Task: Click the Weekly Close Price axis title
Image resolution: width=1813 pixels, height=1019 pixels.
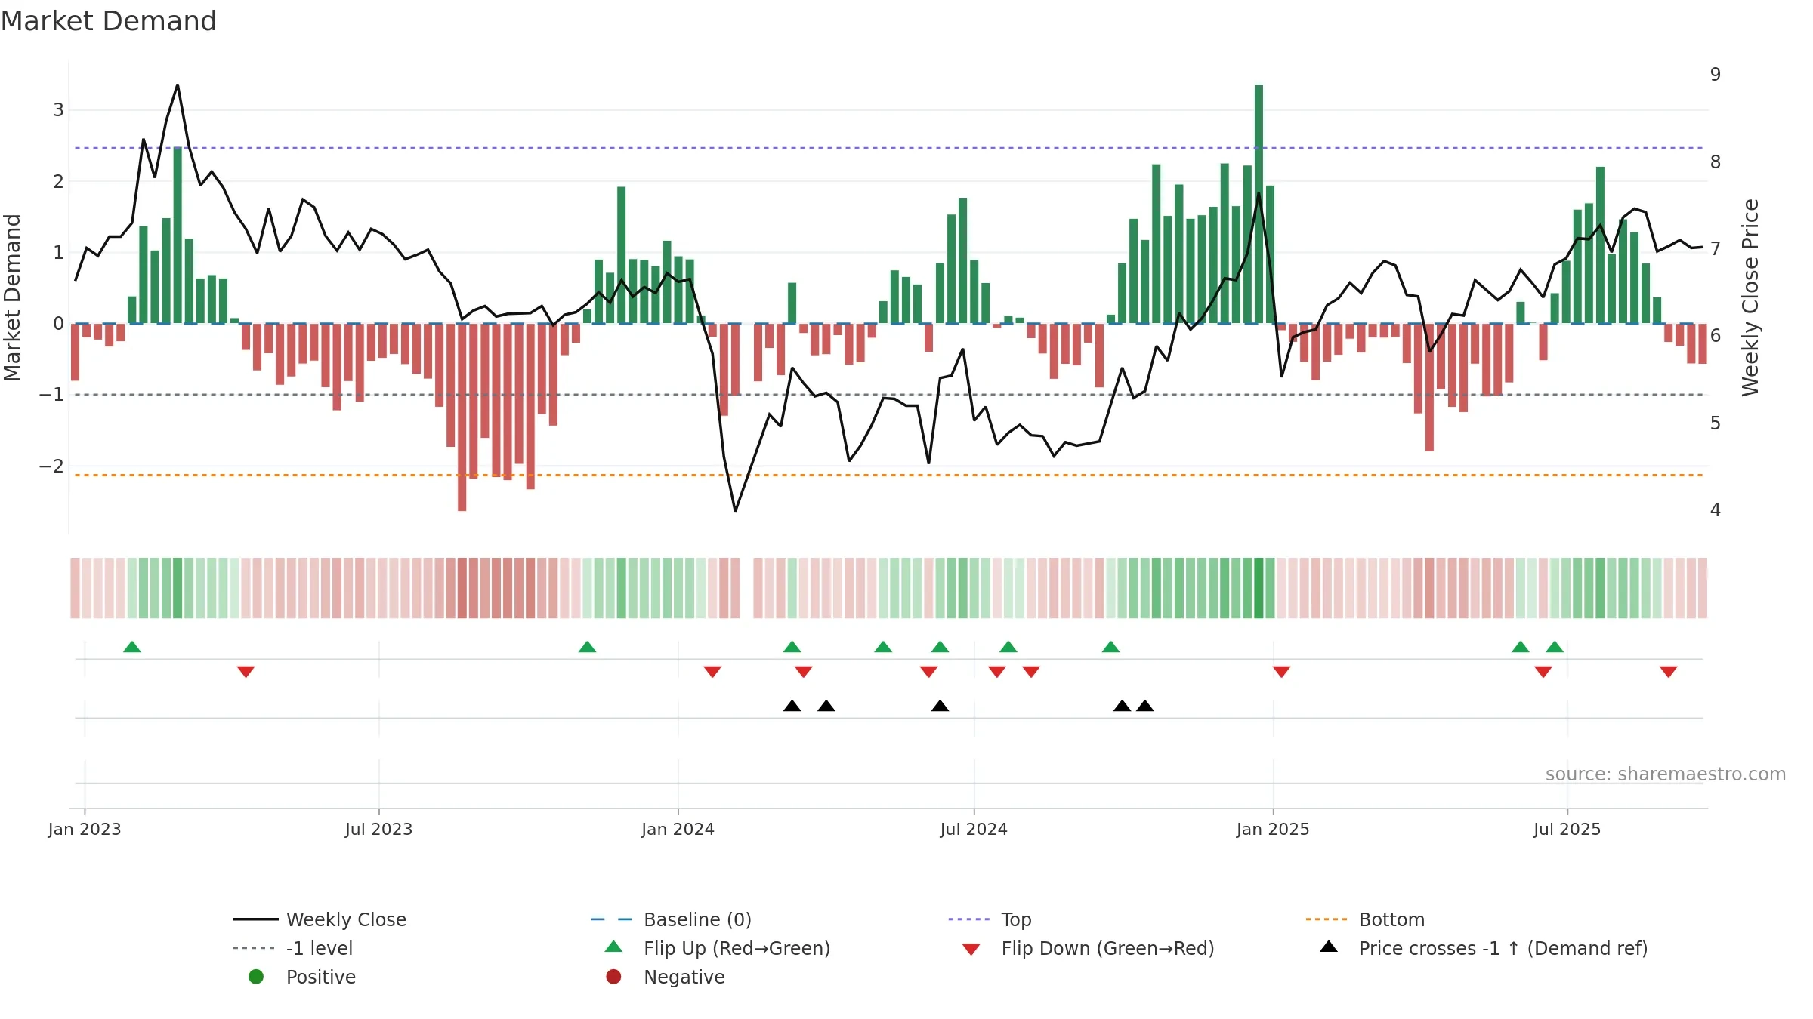Action: (1750, 297)
